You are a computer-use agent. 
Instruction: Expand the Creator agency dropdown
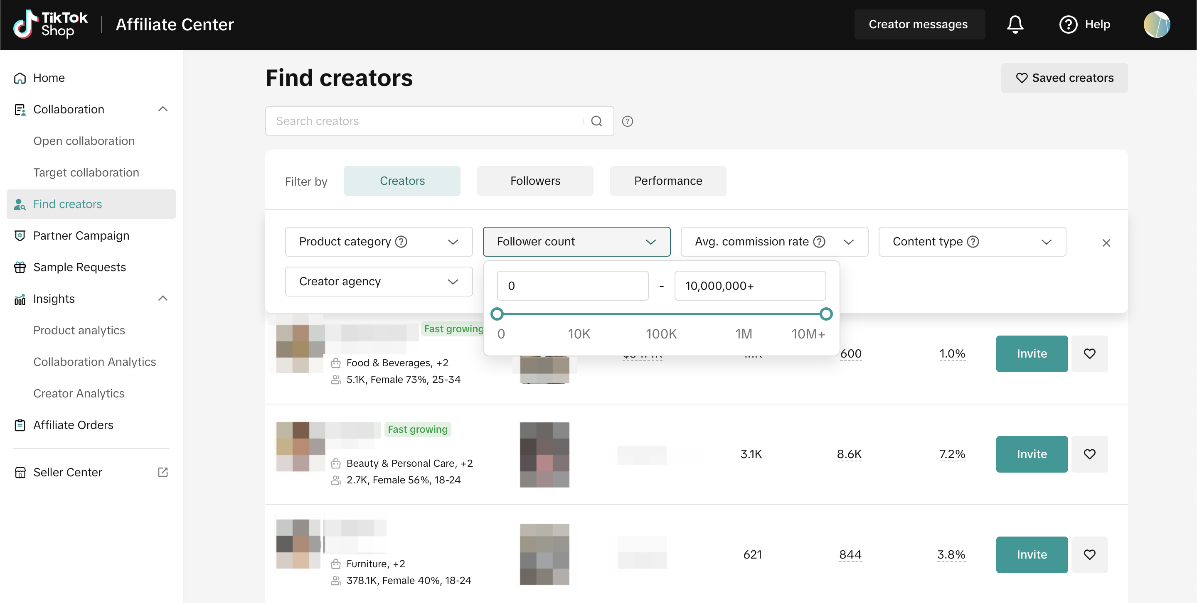coord(378,281)
